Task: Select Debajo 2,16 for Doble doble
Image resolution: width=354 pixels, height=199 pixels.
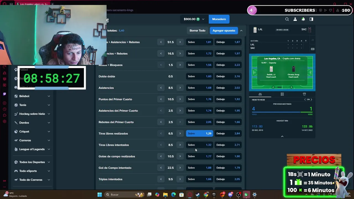Action: 228,76
